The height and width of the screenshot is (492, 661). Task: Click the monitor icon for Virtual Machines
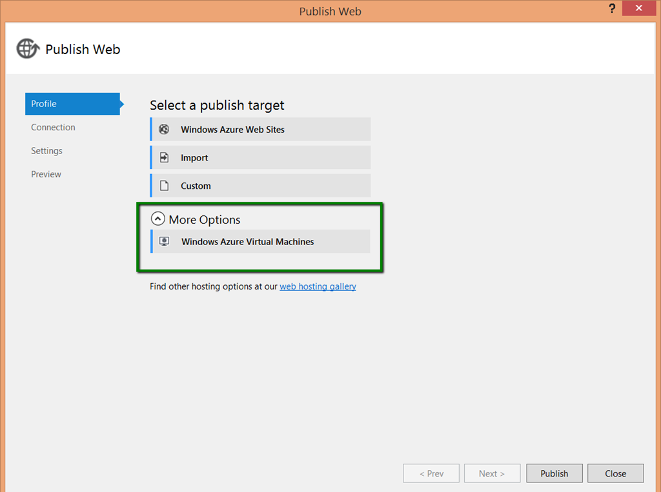(164, 241)
